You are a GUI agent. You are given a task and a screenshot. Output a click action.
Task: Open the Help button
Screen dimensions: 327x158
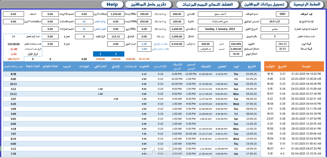coord(112,4)
